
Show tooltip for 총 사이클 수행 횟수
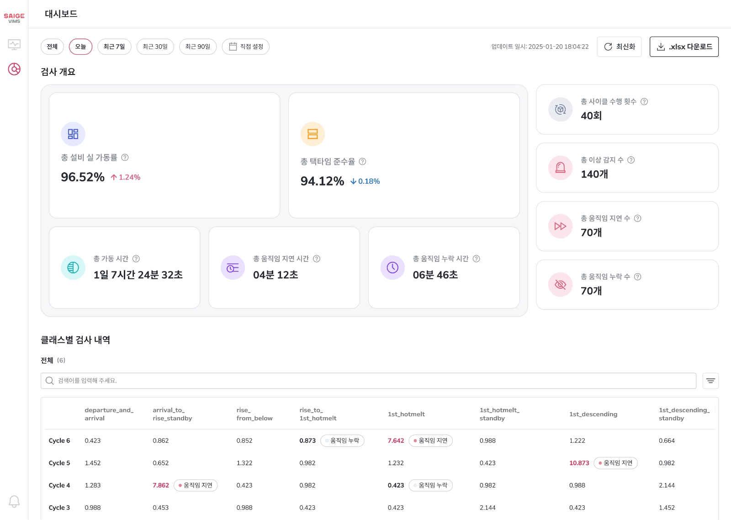644,101
